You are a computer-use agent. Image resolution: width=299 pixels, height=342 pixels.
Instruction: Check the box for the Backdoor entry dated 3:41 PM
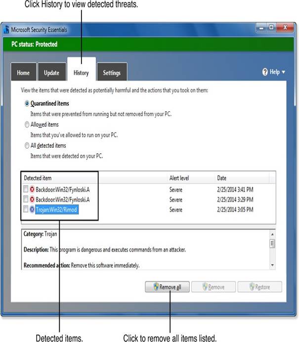(x=26, y=189)
